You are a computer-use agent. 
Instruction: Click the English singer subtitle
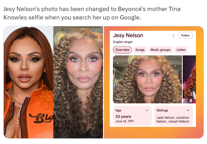[123, 42]
